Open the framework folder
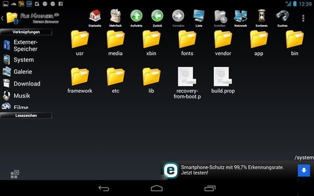The height and width of the screenshot is (196, 314). tap(79, 80)
